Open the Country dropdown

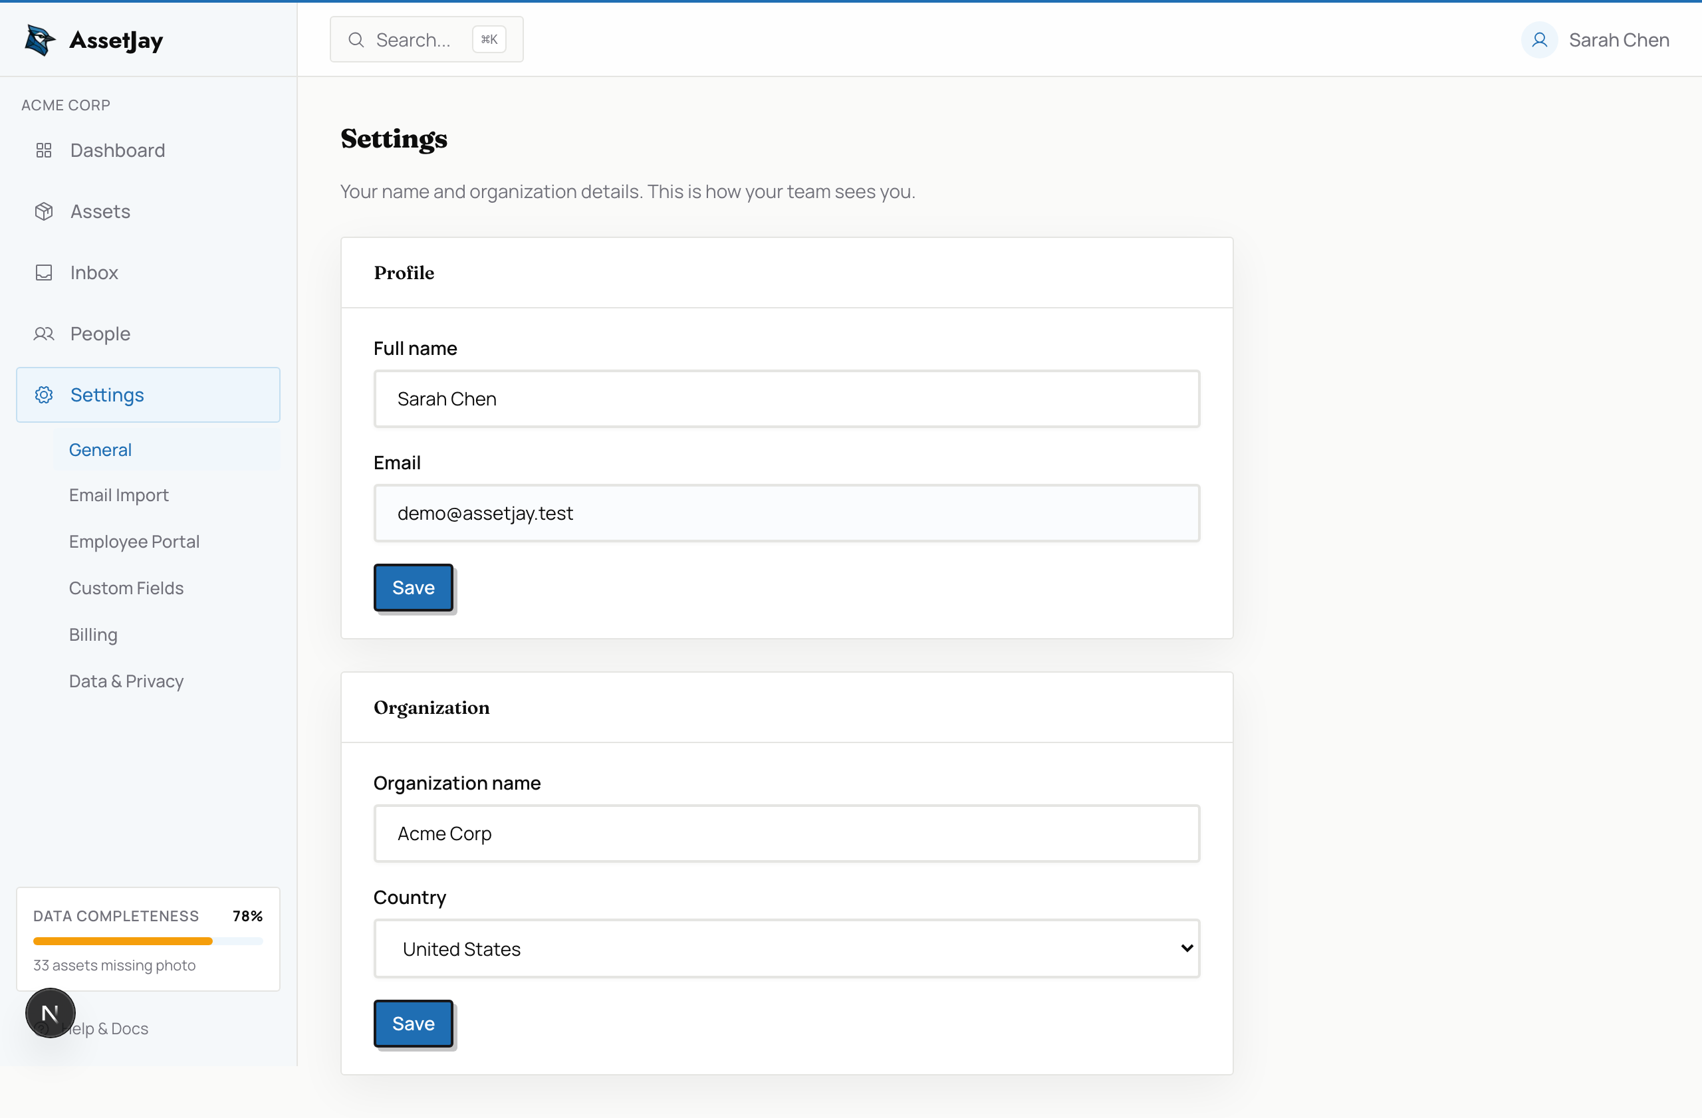pyautogui.click(x=787, y=949)
